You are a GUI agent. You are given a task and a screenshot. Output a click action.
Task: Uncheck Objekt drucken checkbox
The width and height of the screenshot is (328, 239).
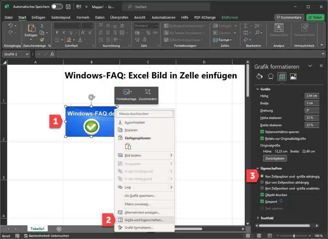pos(262,195)
